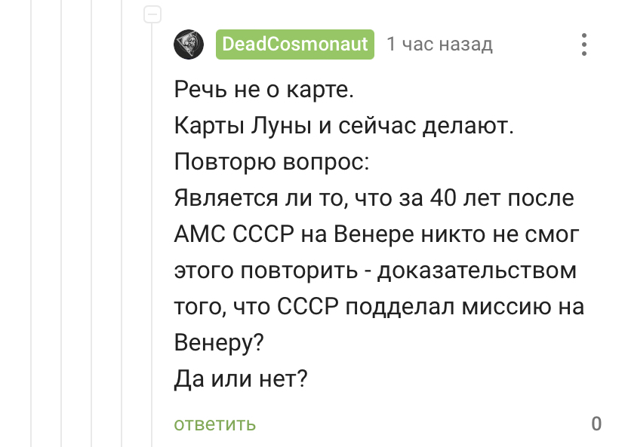The height and width of the screenshot is (447, 625).
Task: Click the "1 час назад" timestamp
Action: pos(439,44)
